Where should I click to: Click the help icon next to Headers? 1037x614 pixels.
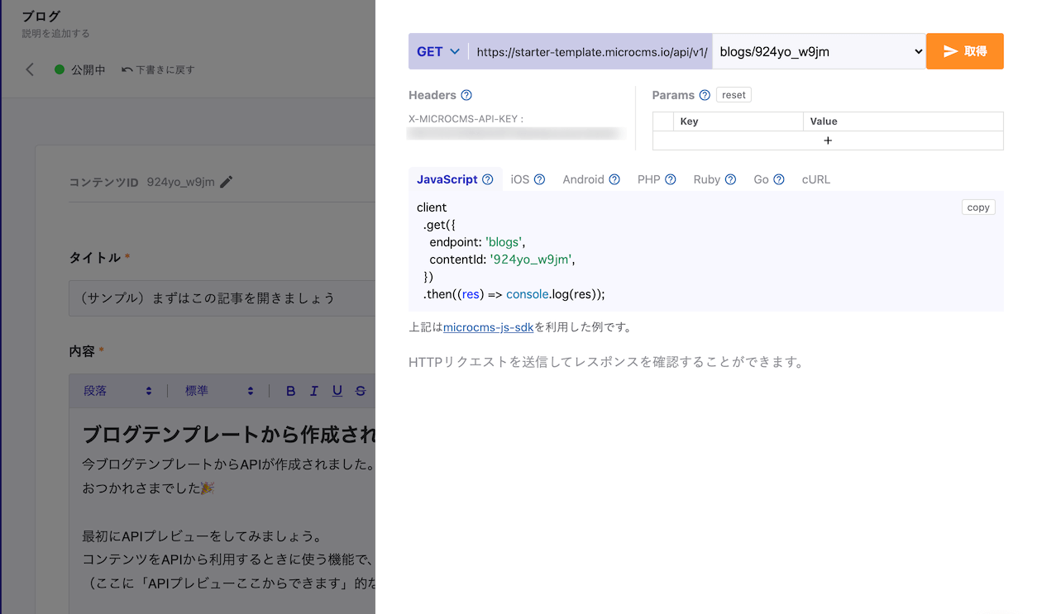pyautogui.click(x=466, y=95)
